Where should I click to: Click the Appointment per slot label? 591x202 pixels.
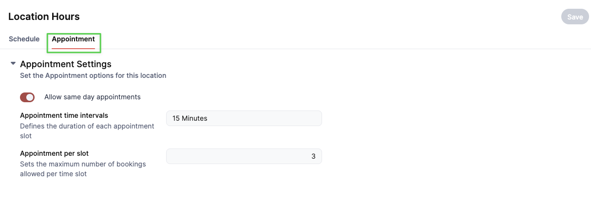click(54, 153)
